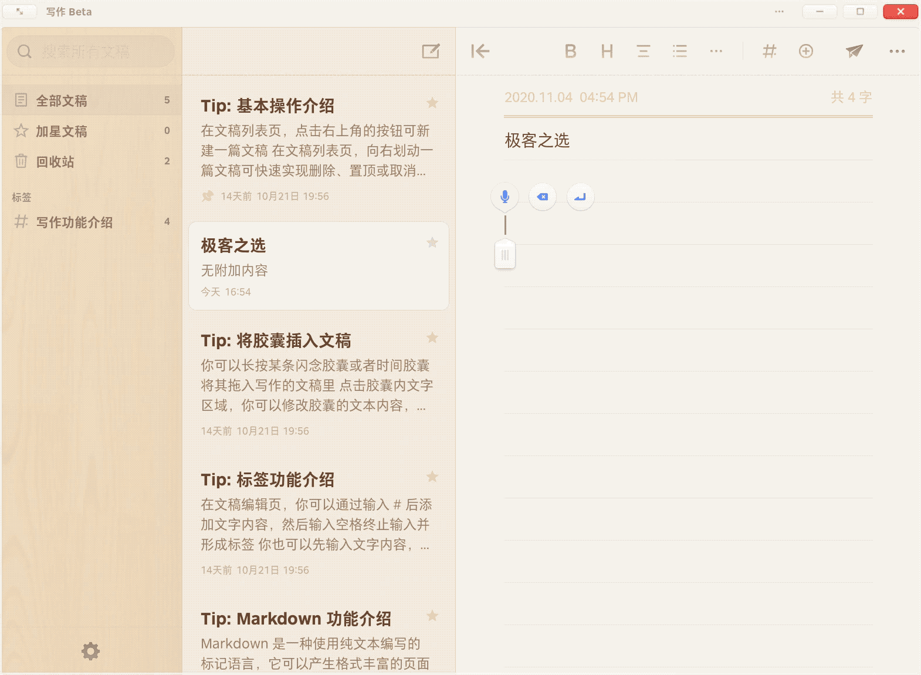Image resolution: width=921 pixels, height=675 pixels.
Task: Open the Tip: 标签功能介绍 document
Action: [319, 524]
